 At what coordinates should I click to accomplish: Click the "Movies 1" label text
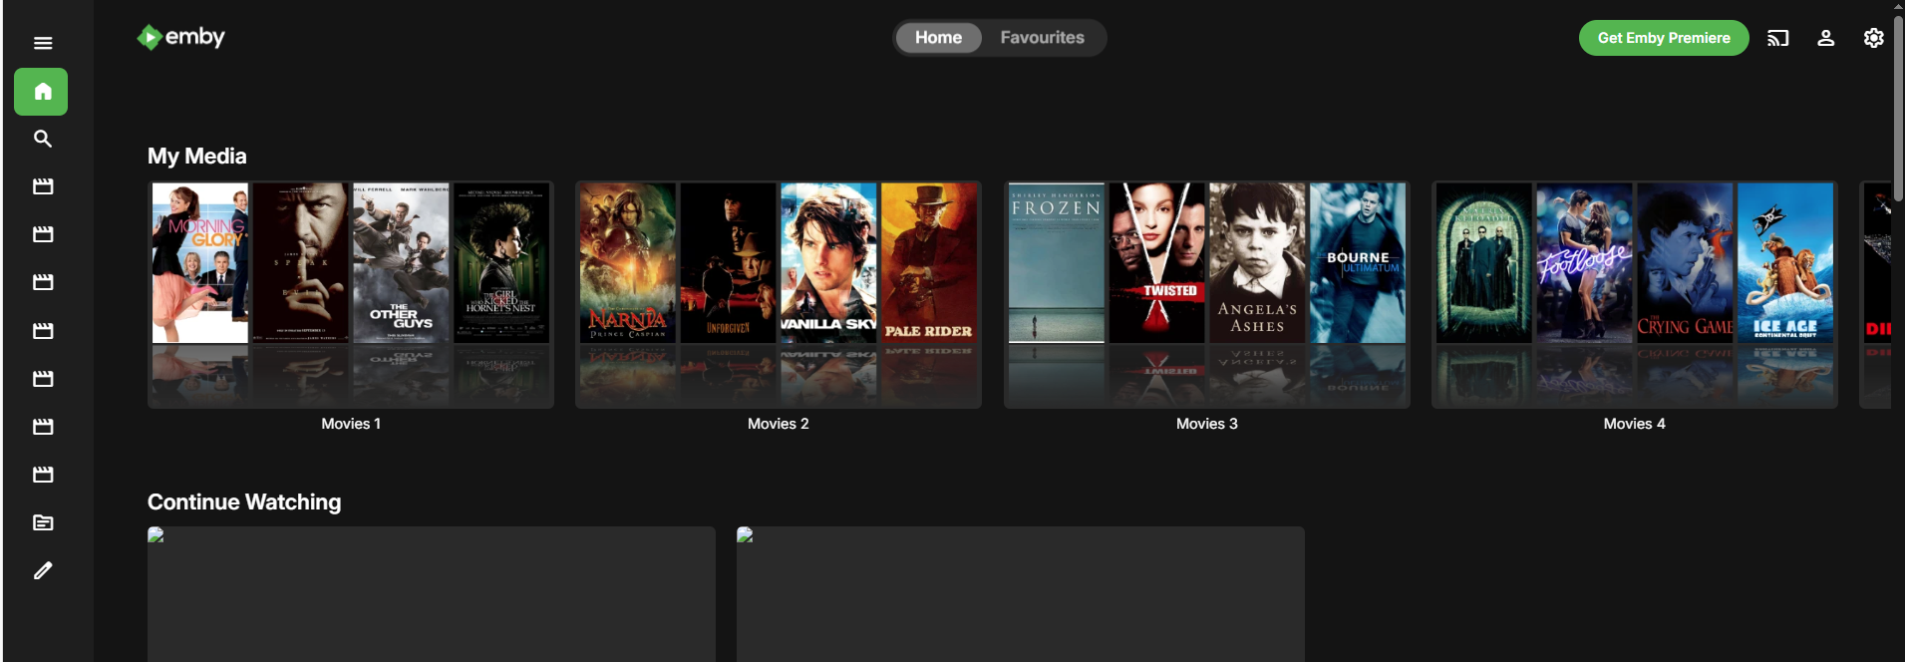(x=351, y=424)
